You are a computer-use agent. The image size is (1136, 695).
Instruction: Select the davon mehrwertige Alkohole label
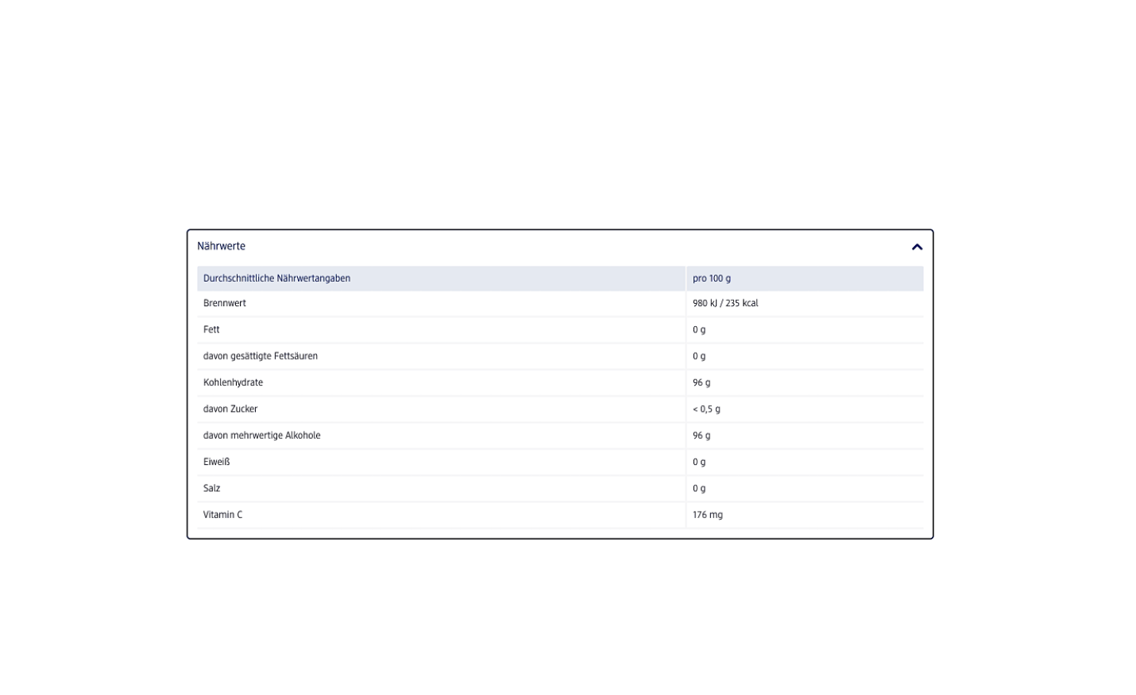(262, 436)
